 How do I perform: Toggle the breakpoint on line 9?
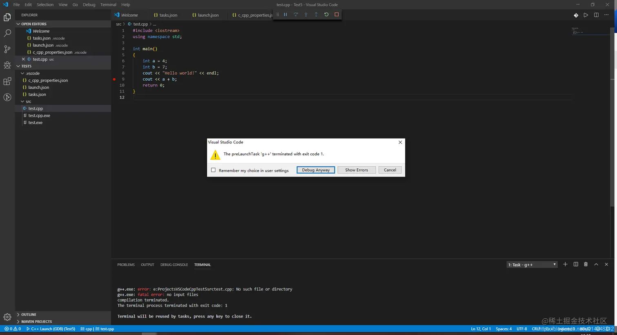point(114,79)
